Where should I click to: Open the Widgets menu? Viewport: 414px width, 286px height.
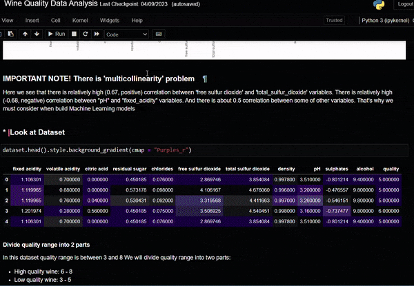(110, 20)
